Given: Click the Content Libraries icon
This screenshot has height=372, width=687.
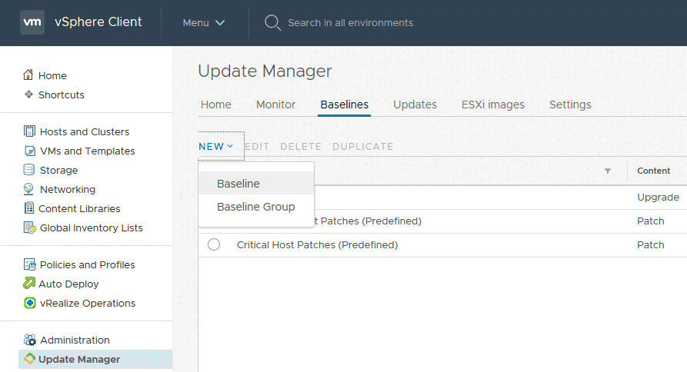Looking at the screenshot, I should 29,208.
